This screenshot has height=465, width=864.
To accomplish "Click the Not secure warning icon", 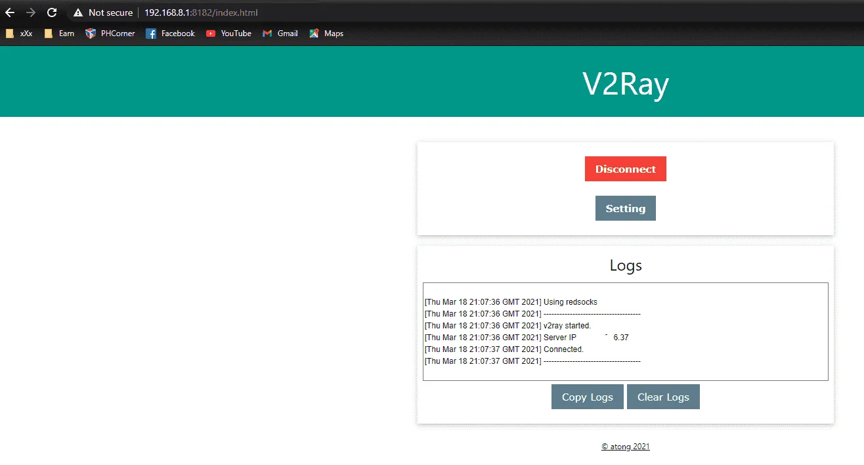I will click(x=78, y=12).
